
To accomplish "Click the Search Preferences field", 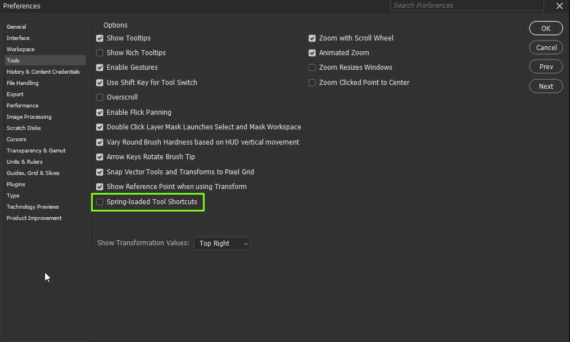I will tap(467, 6).
